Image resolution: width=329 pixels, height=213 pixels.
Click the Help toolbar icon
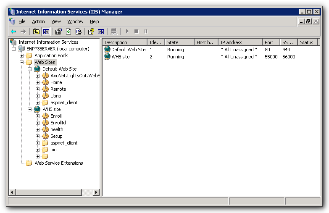pyautogui.click(x=91, y=32)
